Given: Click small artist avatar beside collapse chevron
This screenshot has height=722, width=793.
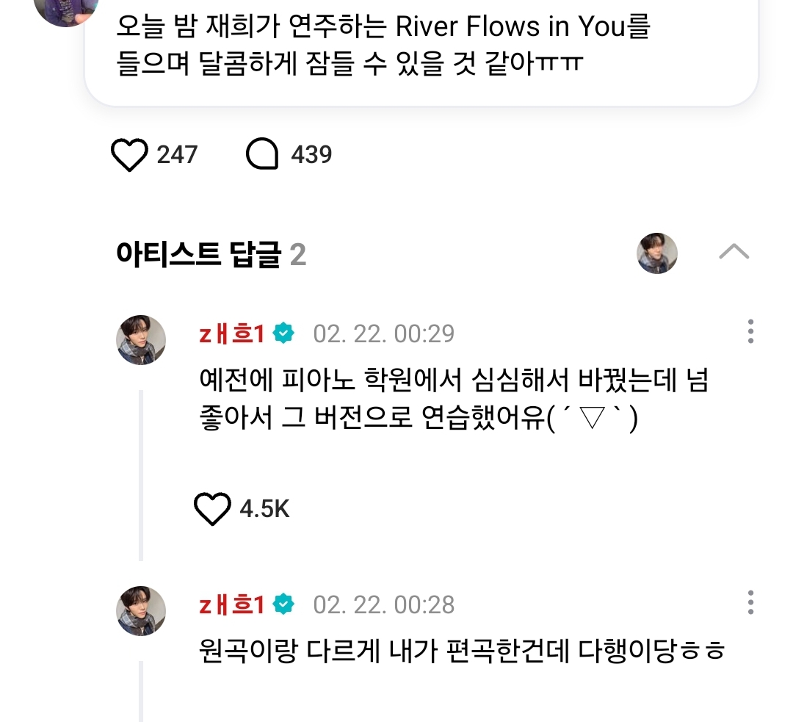Looking at the screenshot, I should coord(657,253).
